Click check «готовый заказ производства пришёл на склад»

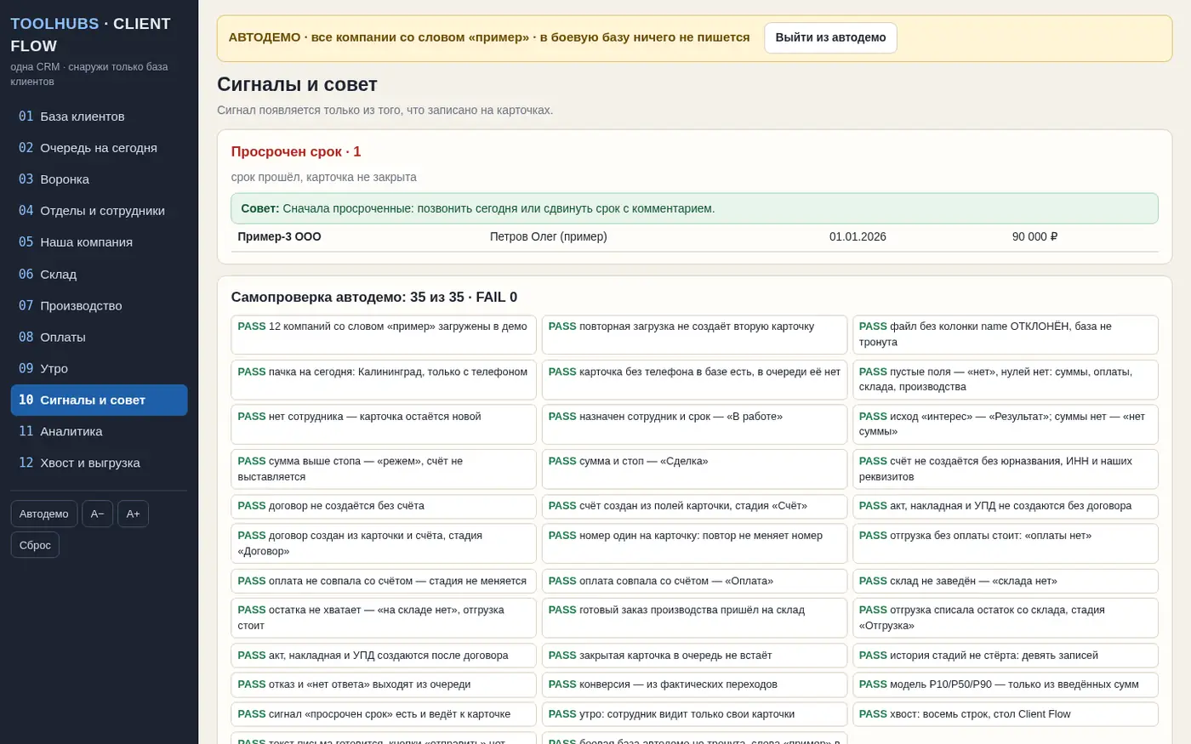click(x=694, y=618)
